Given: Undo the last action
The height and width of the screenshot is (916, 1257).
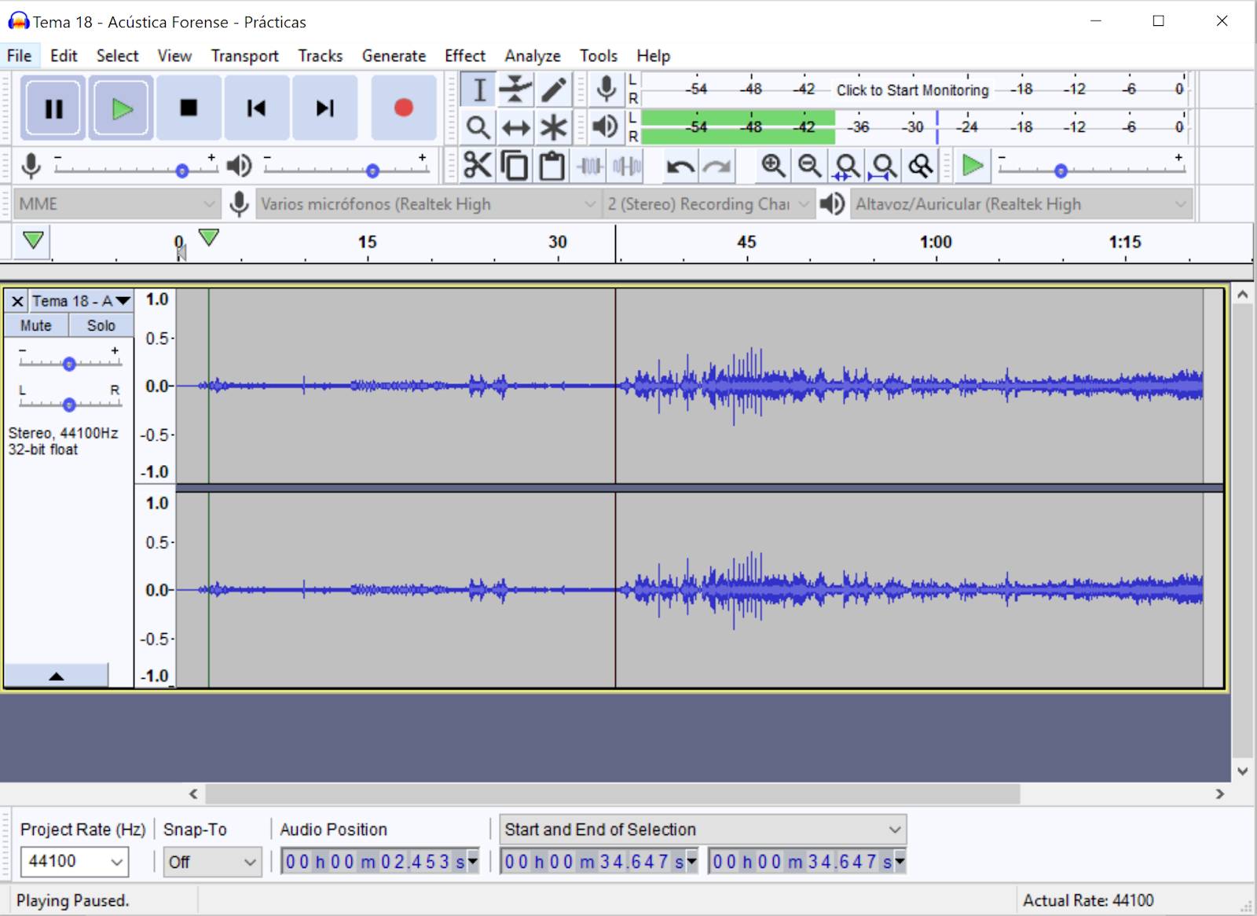Looking at the screenshot, I should pyautogui.click(x=680, y=166).
